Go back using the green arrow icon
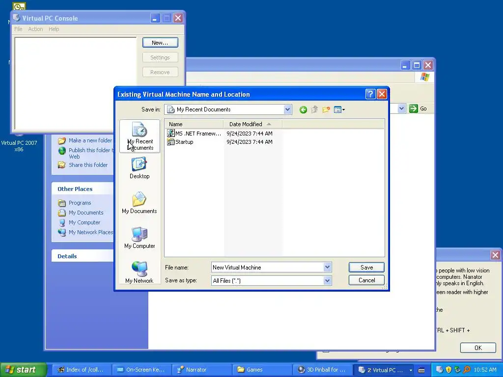Screen dimensions: 503x377 303,109
